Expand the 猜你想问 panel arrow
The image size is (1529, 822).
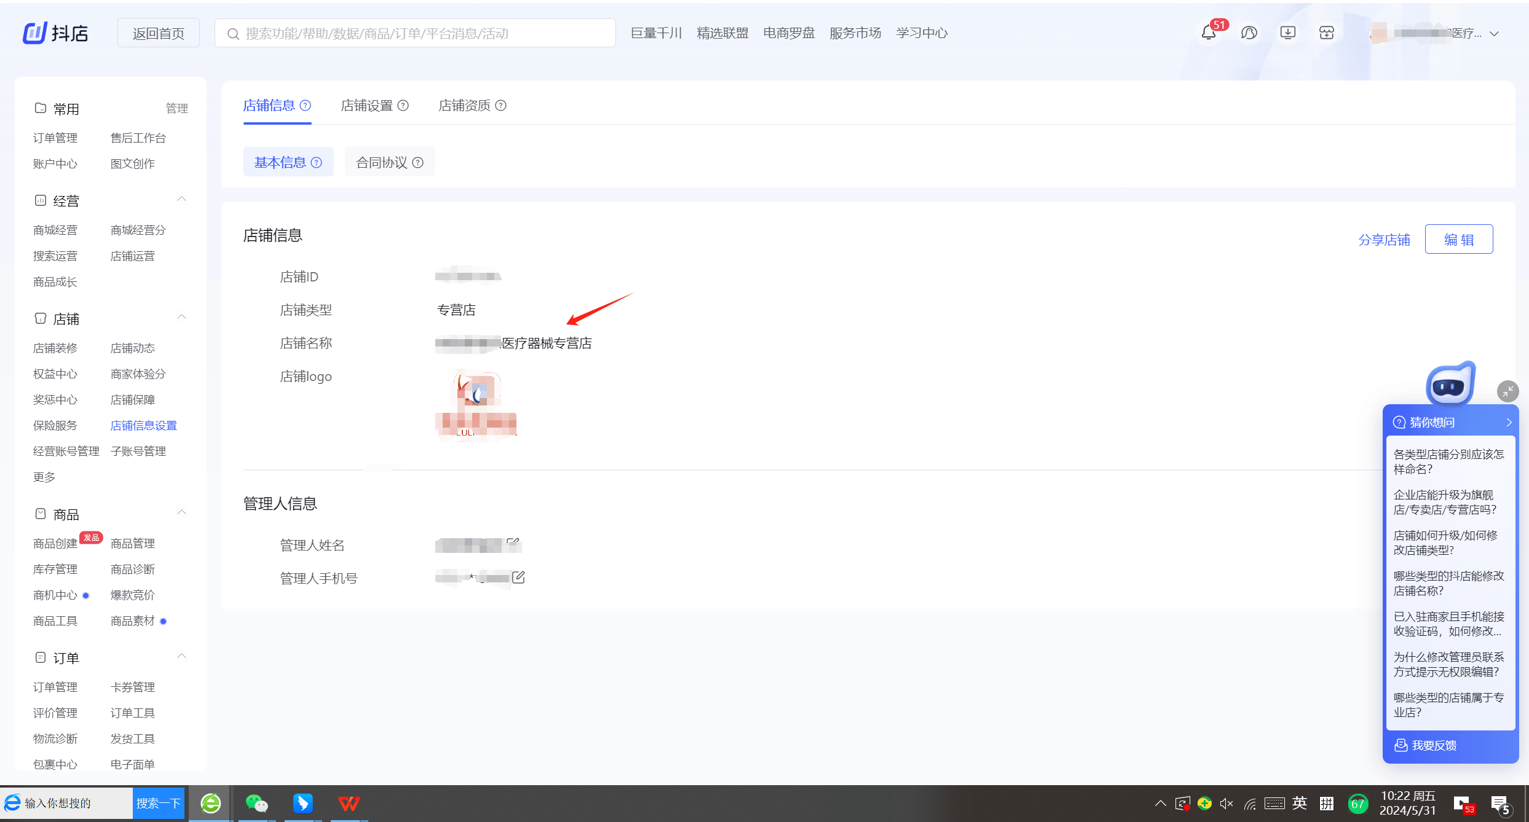[x=1509, y=422]
